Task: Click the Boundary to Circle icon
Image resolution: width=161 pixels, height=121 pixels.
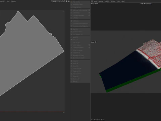Action: (71, 55)
